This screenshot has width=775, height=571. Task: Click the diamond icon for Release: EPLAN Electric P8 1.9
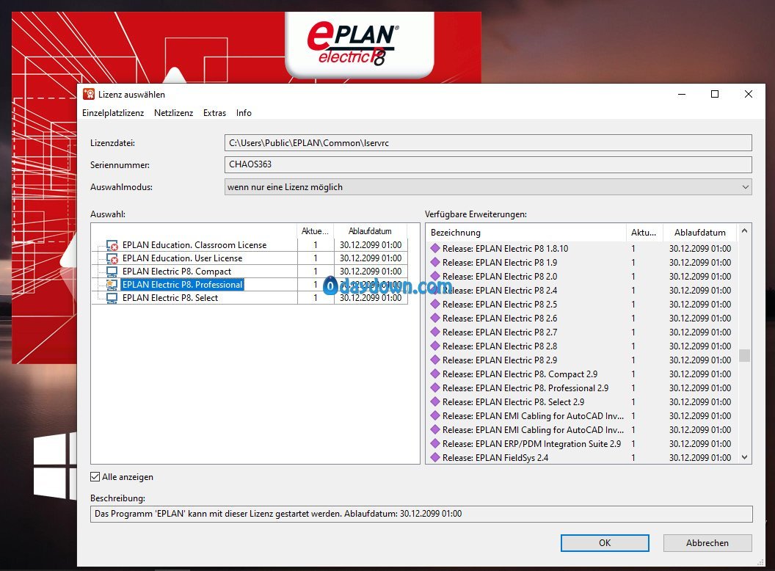435,262
